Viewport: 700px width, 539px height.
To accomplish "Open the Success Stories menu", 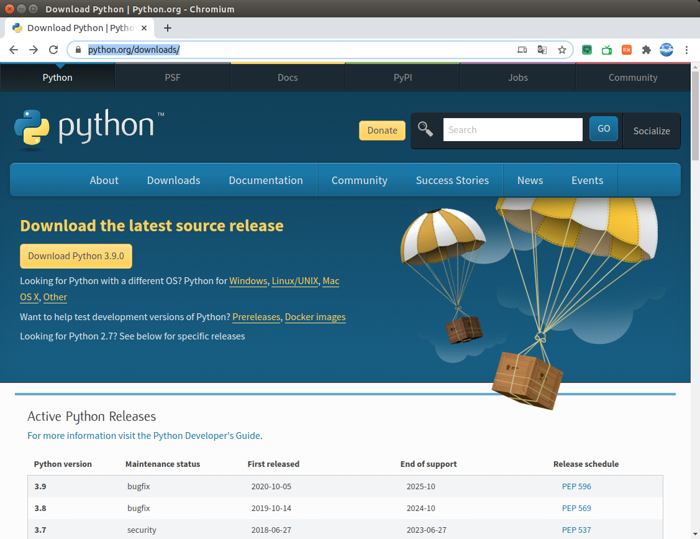I will click(x=452, y=180).
